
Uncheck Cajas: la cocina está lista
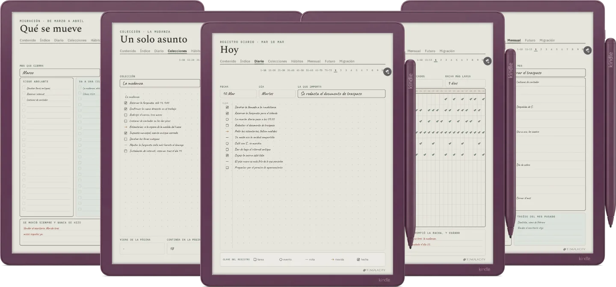tap(227, 156)
